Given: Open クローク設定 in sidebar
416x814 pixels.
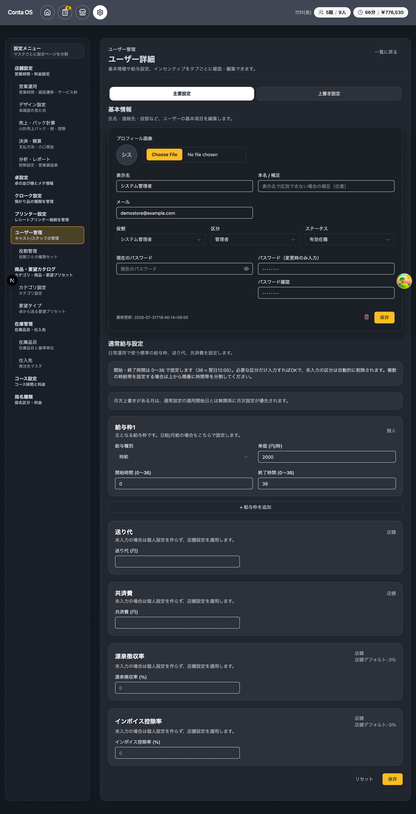Looking at the screenshot, I should coord(47,198).
